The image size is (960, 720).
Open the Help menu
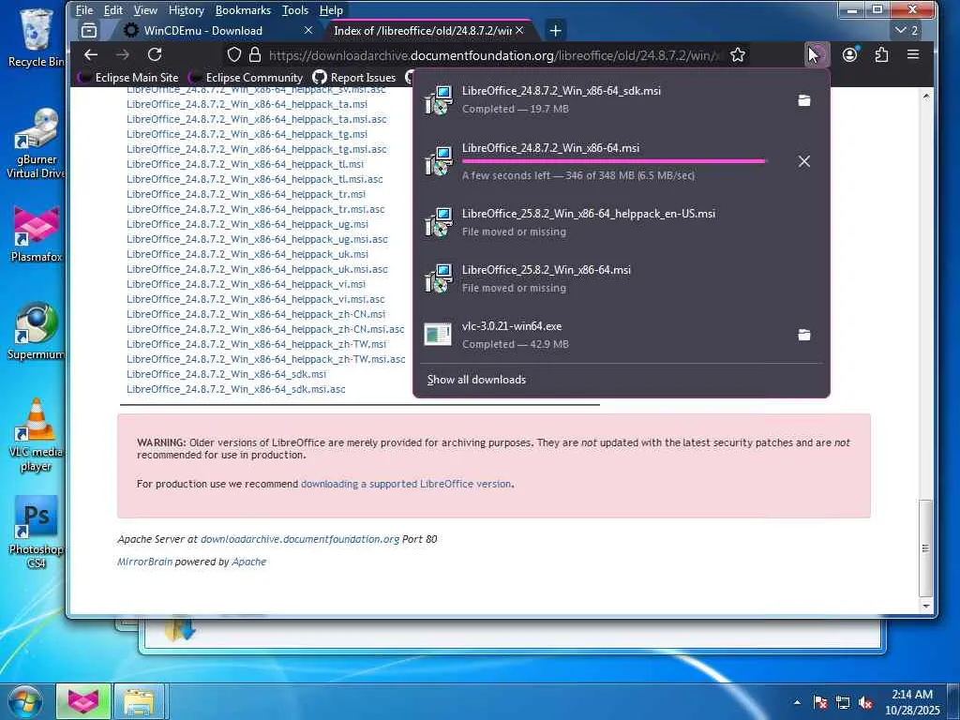pyautogui.click(x=331, y=10)
